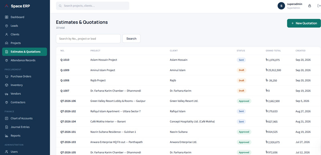The height and width of the screenshot is (155, 321).
Task: Open Reports from the sidebar
Action: click(24, 136)
